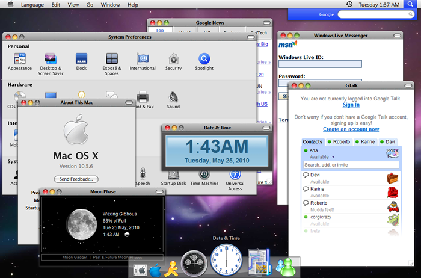Open the Edit menu
This screenshot has width=421, height=278.
click(x=55, y=5)
